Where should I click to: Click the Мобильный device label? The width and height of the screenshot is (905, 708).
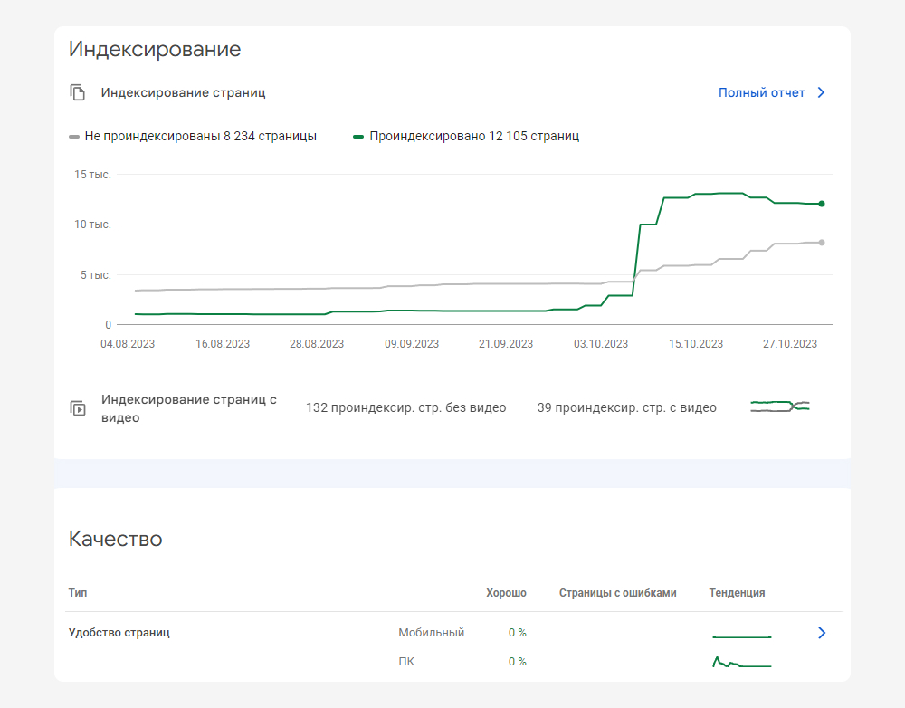point(431,633)
